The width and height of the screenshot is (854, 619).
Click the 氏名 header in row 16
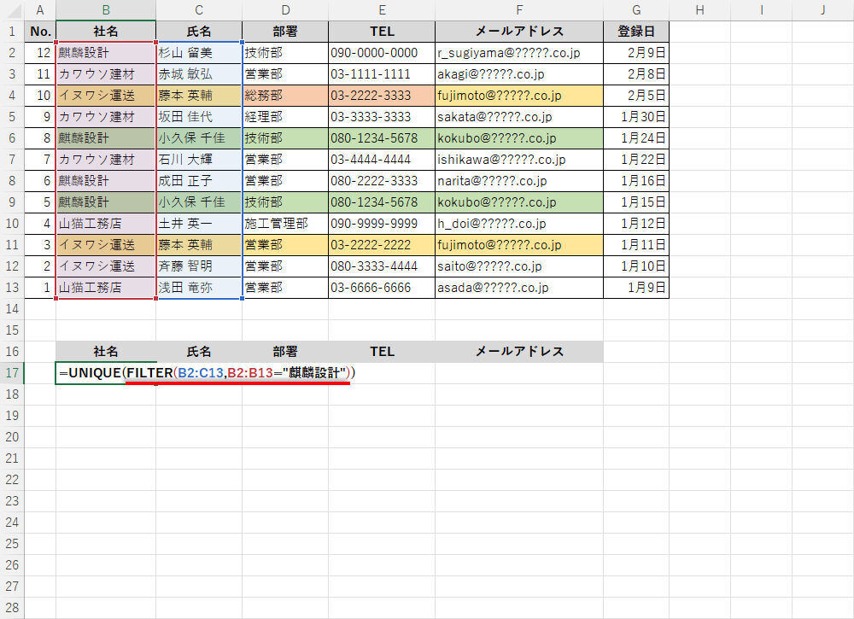199,352
